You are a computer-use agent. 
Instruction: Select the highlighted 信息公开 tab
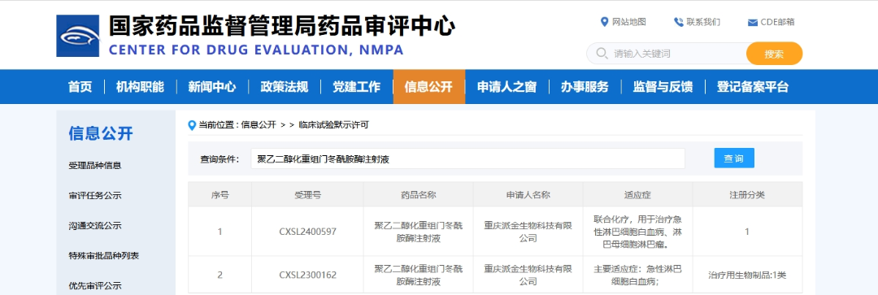429,87
